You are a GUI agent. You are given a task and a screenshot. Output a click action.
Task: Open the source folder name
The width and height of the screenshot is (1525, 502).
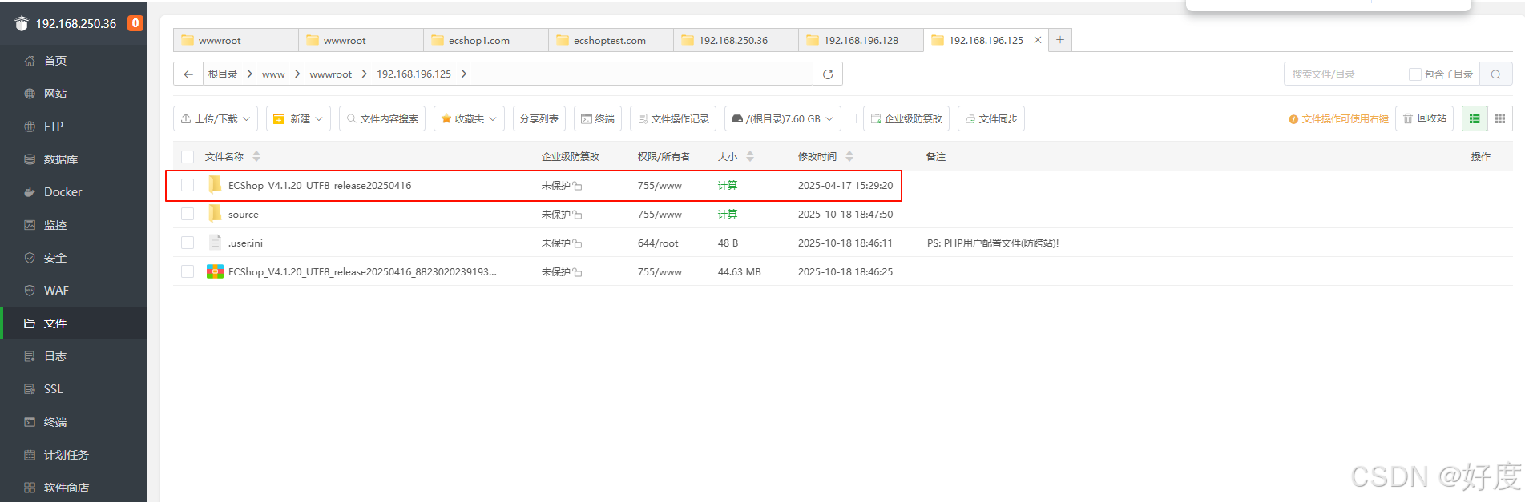pos(244,215)
